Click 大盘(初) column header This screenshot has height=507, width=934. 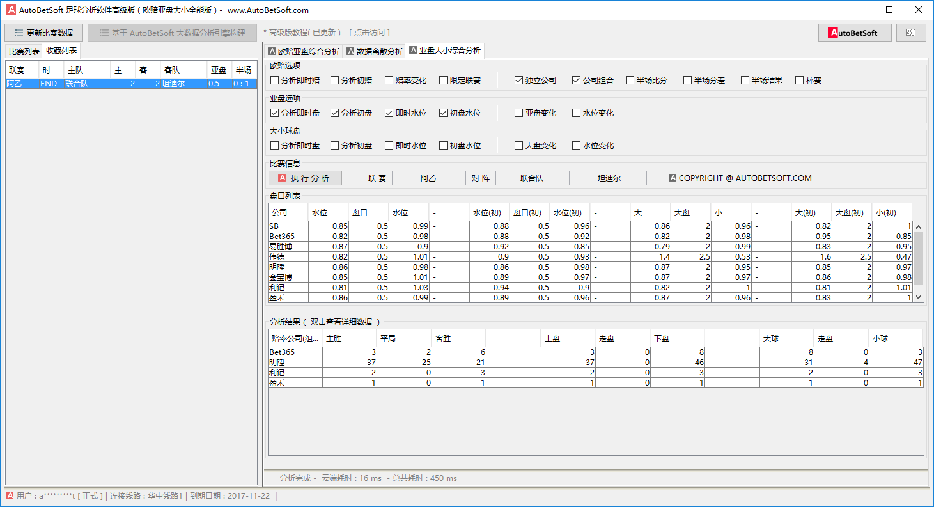[x=852, y=212]
